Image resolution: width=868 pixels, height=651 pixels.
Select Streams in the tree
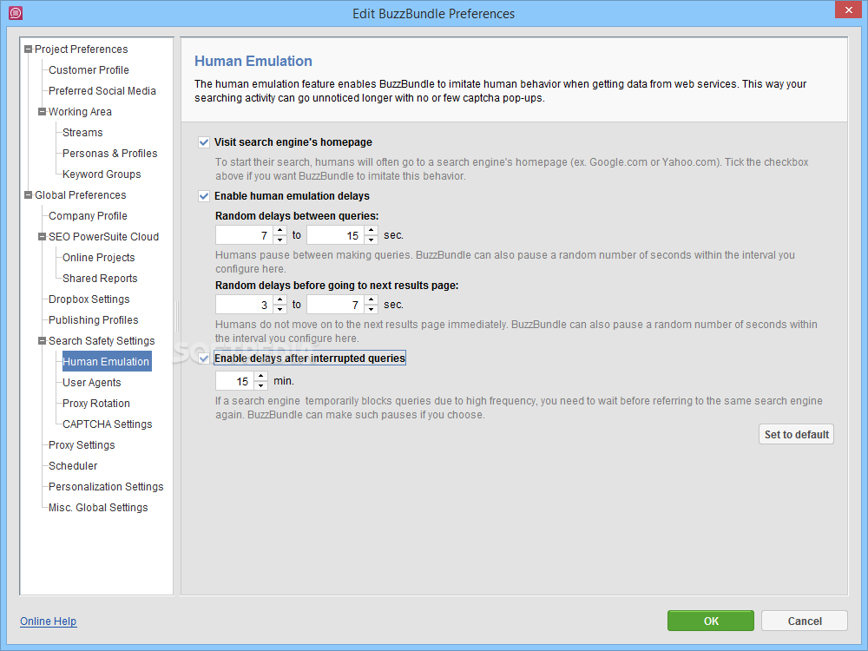point(82,132)
